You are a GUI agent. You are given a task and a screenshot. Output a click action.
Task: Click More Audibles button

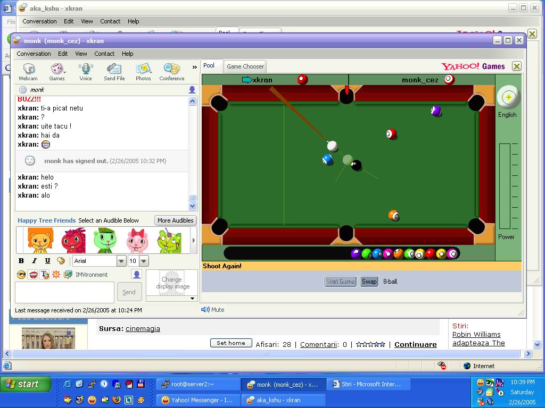coord(175,220)
